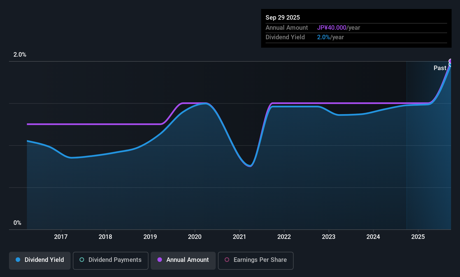Image resolution: width=460 pixels, height=277 pixels.
Task: Select the 2017 x-axis year label
Action: 61,237
